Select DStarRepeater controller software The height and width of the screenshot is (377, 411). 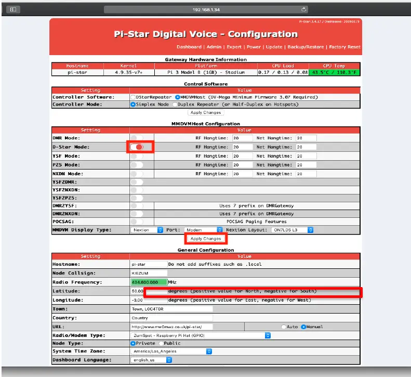click(x=133, y=97)
